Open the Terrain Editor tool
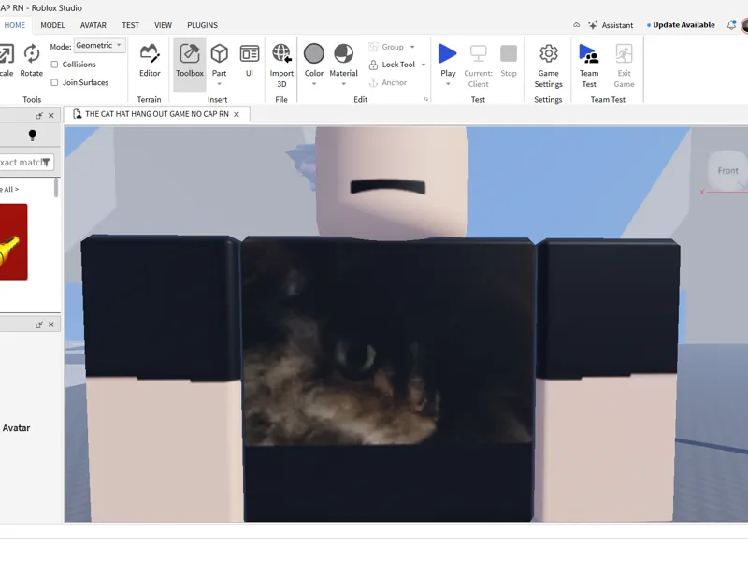Viewport: 748px width, 561px height. [150, 61]
